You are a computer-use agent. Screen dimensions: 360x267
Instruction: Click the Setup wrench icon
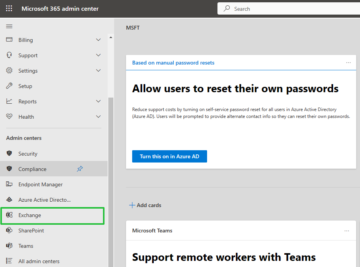9,86
